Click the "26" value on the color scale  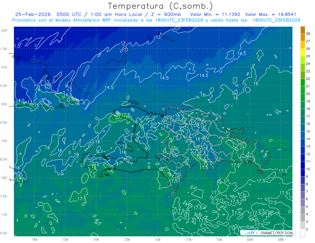(308, 48)
